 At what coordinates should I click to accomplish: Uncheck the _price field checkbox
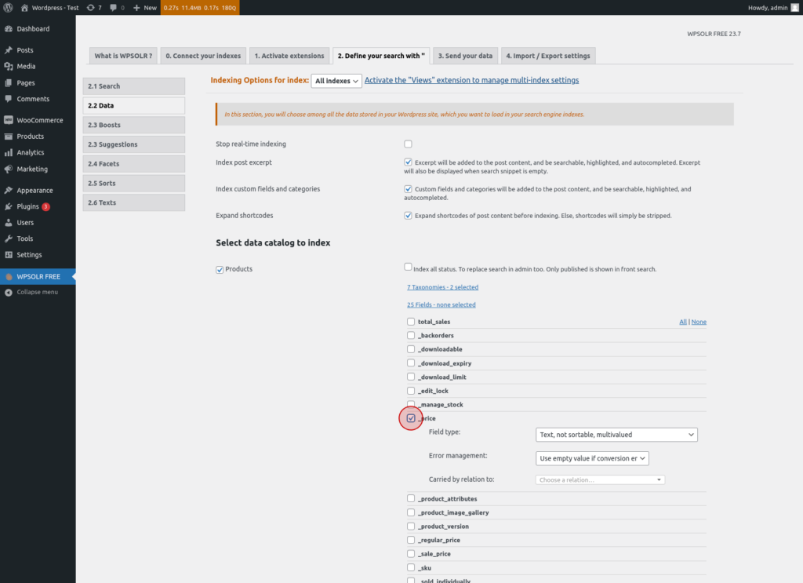click(x=411, y=418)
